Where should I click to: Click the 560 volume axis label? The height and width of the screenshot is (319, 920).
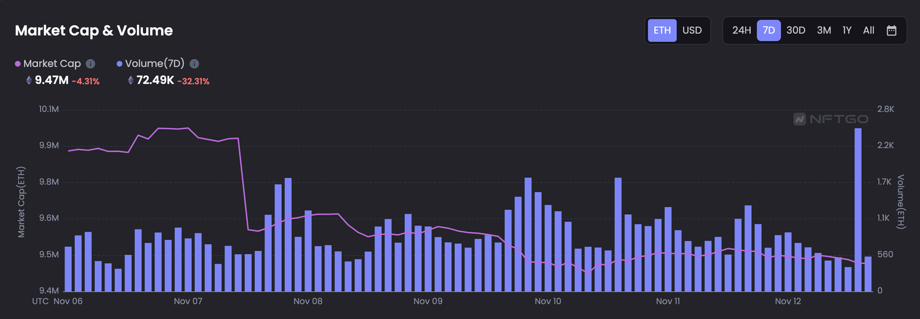[x=885, y=254]
